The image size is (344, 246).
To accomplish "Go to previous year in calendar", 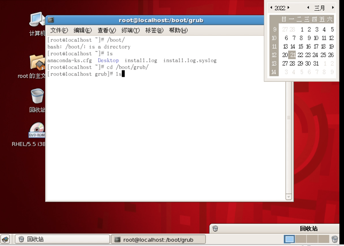I will (x=271, y=7).
